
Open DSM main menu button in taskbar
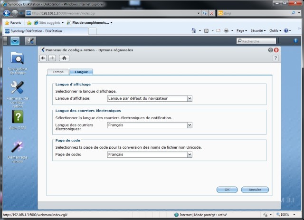click(16, 41)
